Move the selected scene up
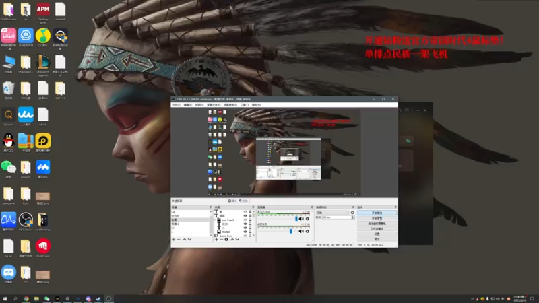 pos(185,240)
